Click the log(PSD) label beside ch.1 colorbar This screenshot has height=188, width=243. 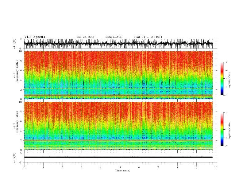tap(230, 80)
